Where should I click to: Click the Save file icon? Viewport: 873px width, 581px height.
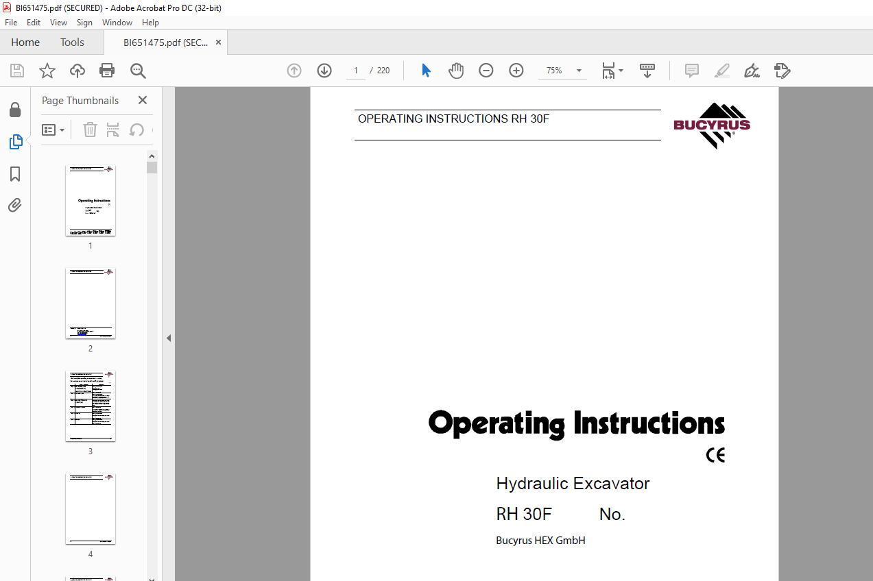pos(17,71)
